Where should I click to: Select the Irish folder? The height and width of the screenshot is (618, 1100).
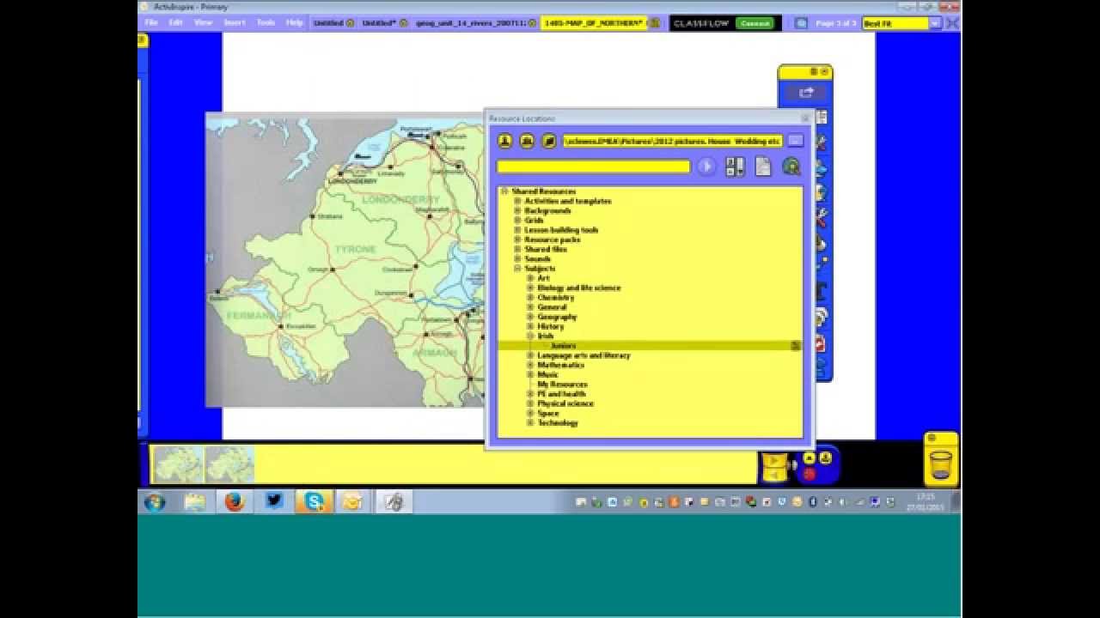click(546, 336)
